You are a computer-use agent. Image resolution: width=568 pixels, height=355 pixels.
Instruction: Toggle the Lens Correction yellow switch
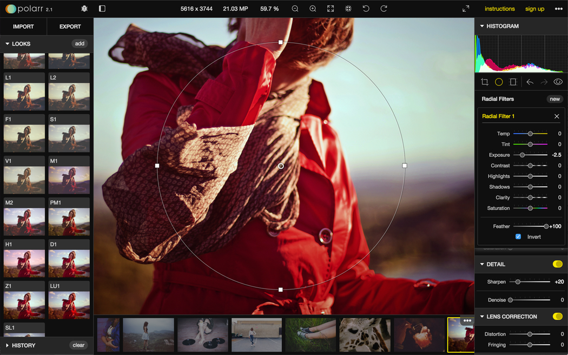pos(557,317)
